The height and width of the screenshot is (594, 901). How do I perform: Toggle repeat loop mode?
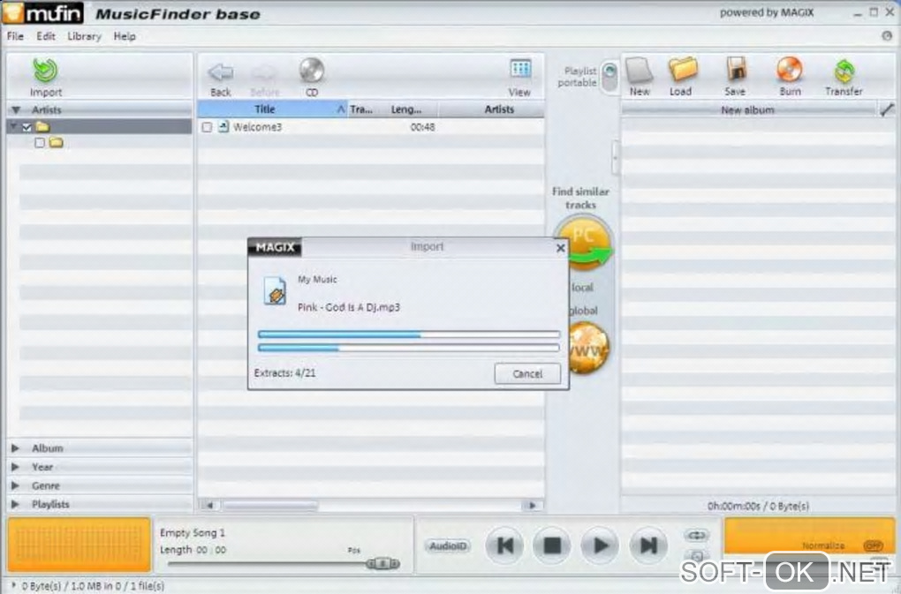coord(696,536)
